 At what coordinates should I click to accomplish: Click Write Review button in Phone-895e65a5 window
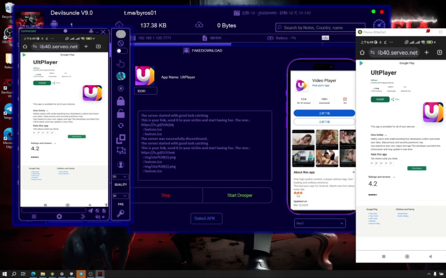tap(417, 168)
